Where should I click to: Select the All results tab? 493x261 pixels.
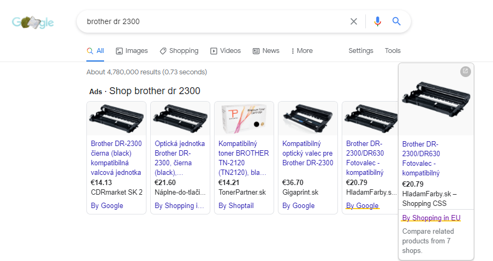coord(95,51)
